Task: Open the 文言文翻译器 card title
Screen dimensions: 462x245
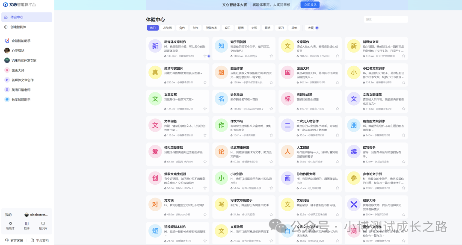Action: [372, 95]
